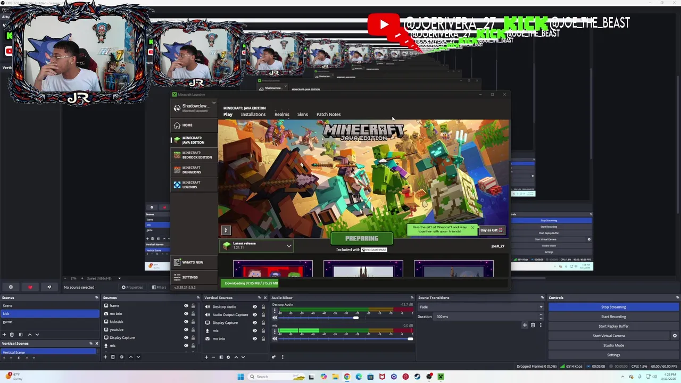Image resolution: width=681 pixels, height=383 pixels.
Task: Lock the frame source
Action: [193, 306]
